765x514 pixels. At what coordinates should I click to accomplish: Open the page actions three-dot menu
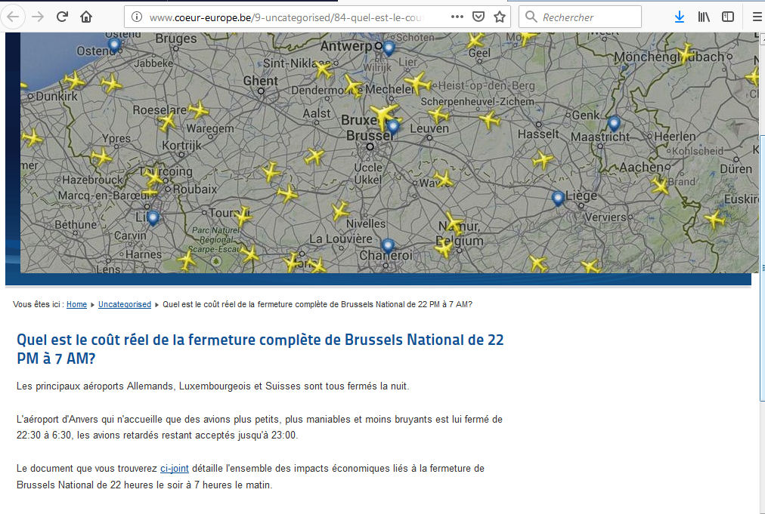pyautogui.click(x=457, y=17)
